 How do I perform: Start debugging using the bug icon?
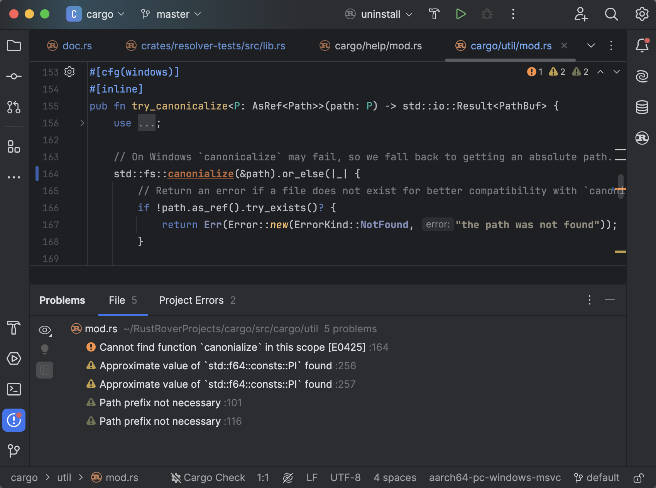[487, 14]
